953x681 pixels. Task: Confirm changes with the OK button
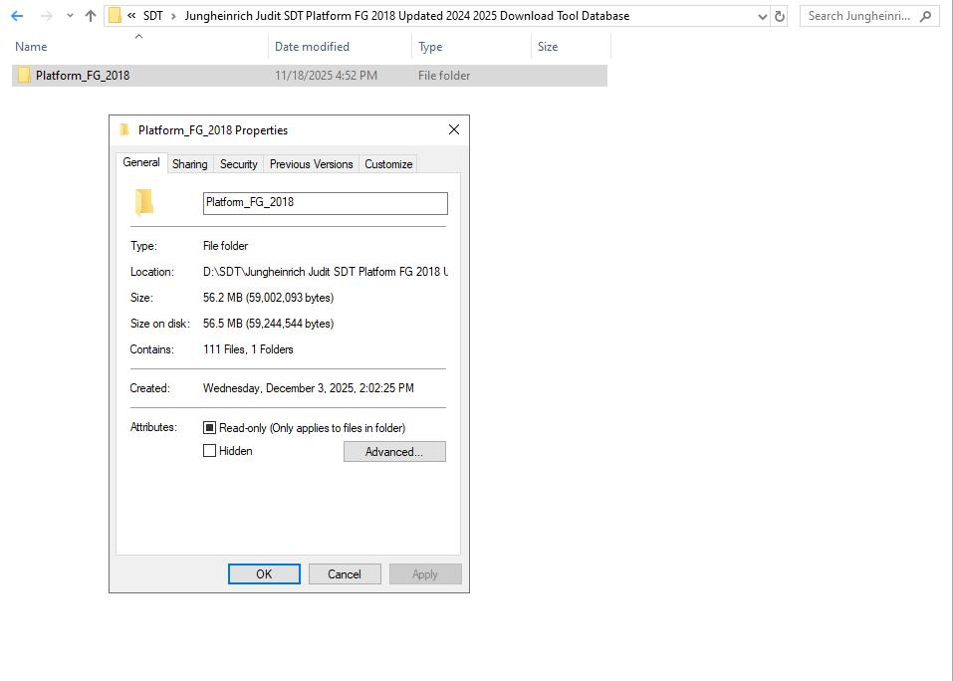(x=263, y=573)
